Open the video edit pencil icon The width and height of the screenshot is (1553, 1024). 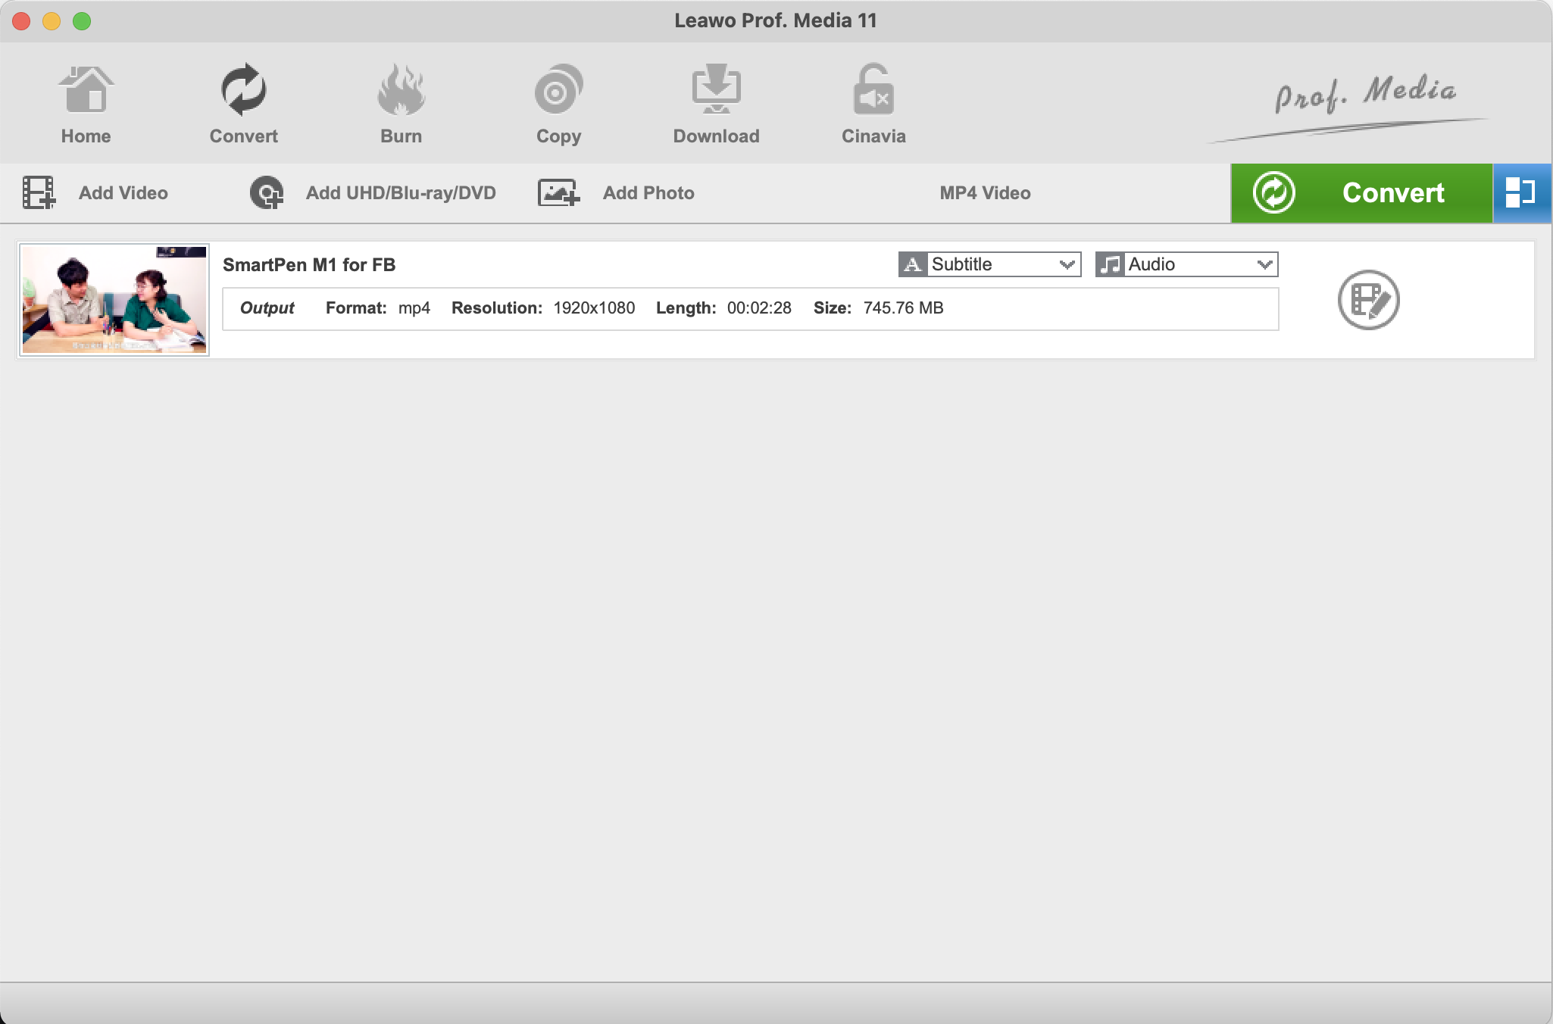[x=1368, y=300]
